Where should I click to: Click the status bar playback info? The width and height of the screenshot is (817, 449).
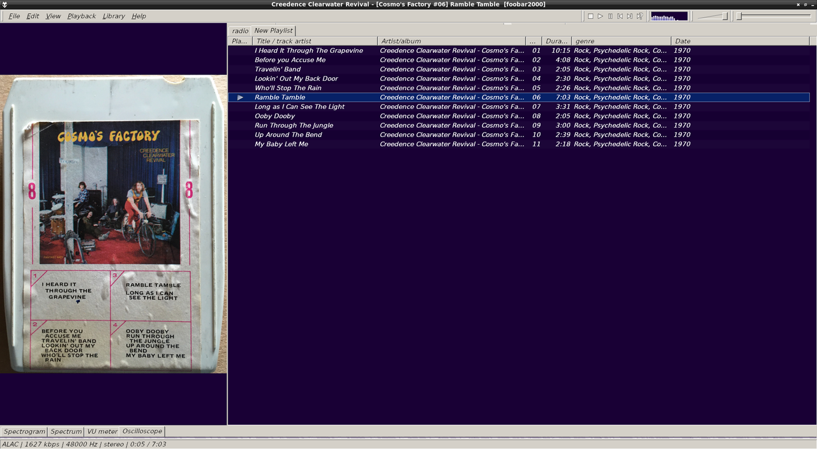click(84, 444)
